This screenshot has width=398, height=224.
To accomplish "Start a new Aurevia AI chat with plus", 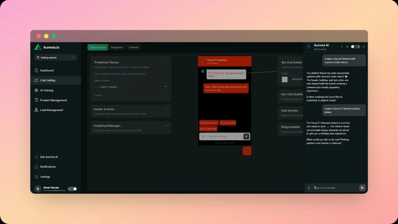I will tap(342, 47).
